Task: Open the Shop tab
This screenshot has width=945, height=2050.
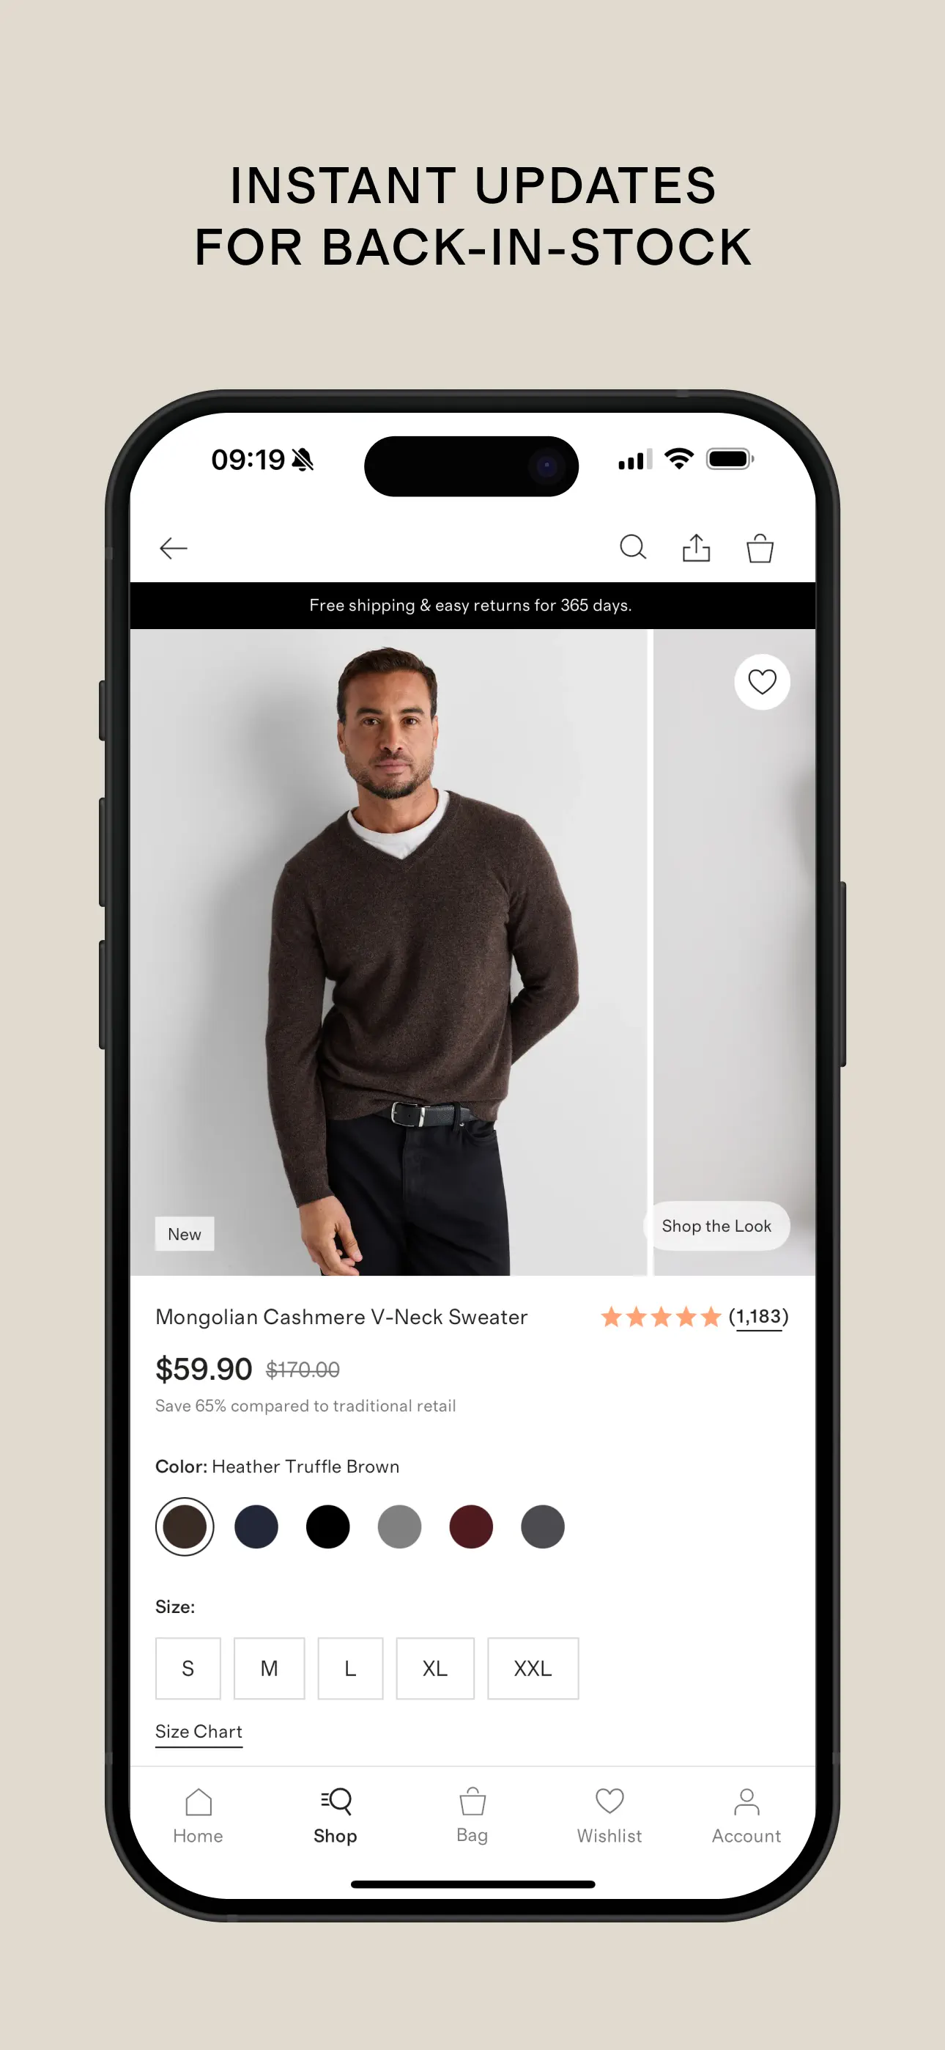Action: click(335, 1817)
